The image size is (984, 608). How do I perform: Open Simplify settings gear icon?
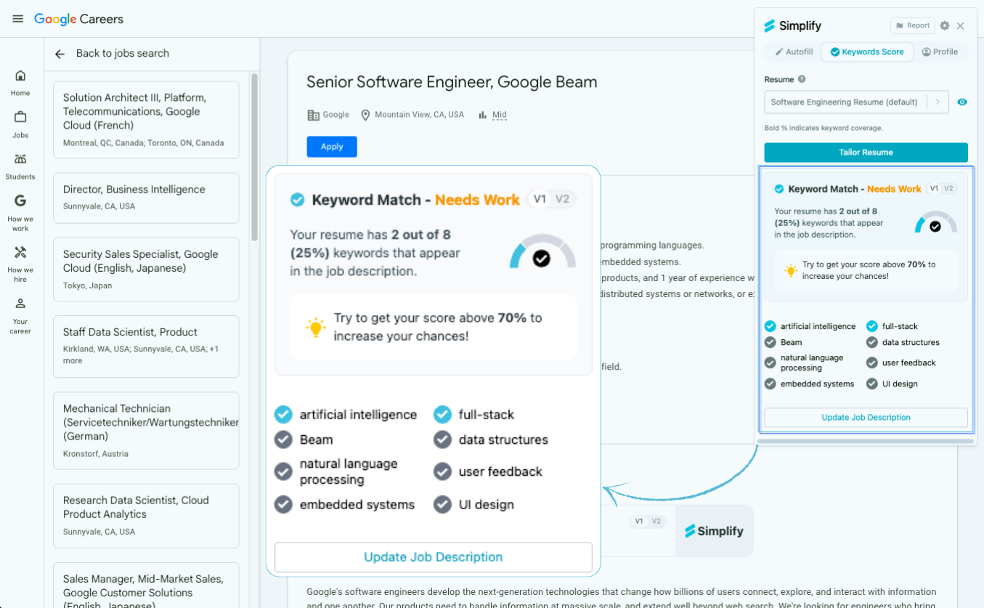coord(944,25)
